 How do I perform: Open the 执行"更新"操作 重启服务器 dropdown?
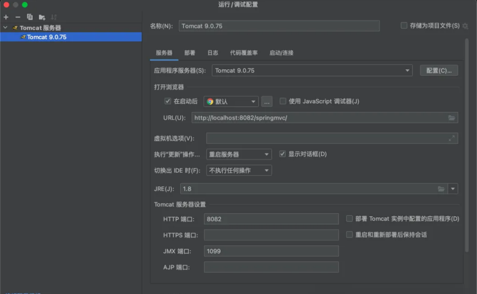tap(239, 154)
